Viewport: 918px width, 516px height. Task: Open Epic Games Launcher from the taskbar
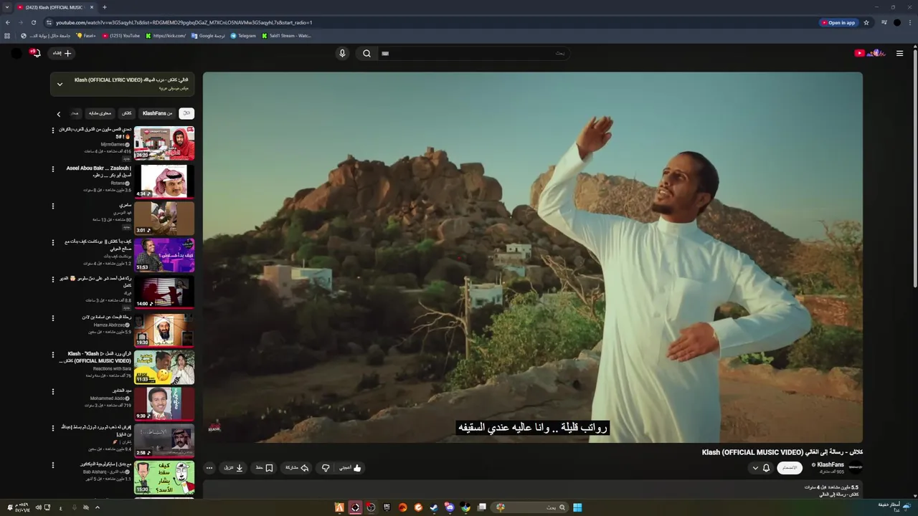387,507
